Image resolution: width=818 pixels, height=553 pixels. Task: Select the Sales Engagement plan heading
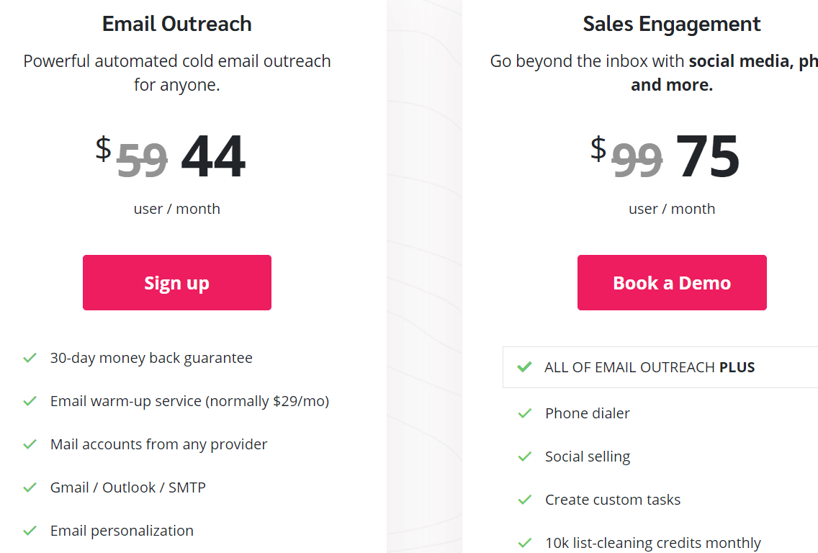tap(671, 24)
